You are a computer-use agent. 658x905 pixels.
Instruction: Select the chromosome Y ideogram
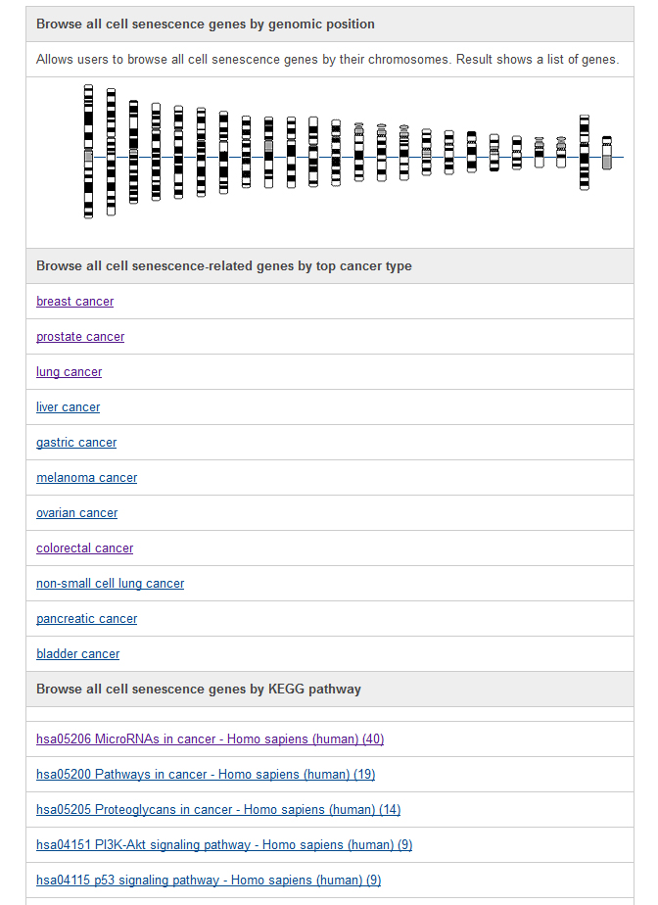coord(607,153)
